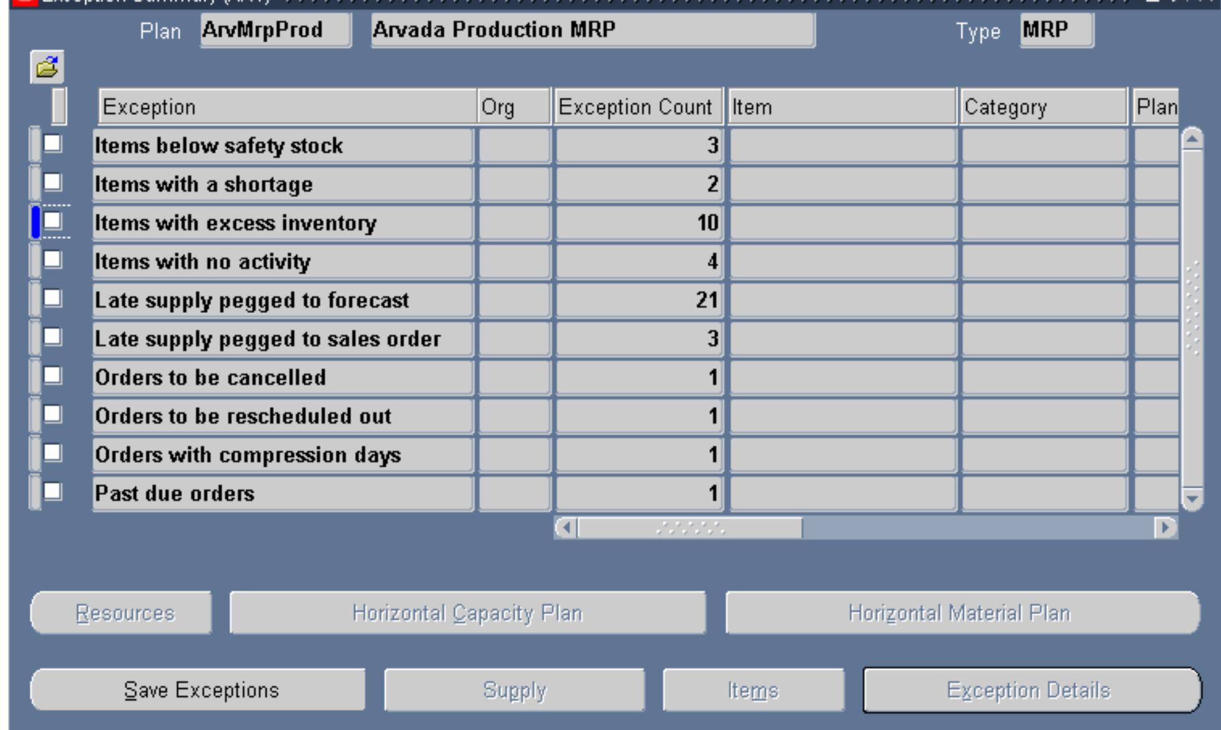Click the vertical scrollbar down arrow
The image size is (1221, 730).
[1192, 499]
